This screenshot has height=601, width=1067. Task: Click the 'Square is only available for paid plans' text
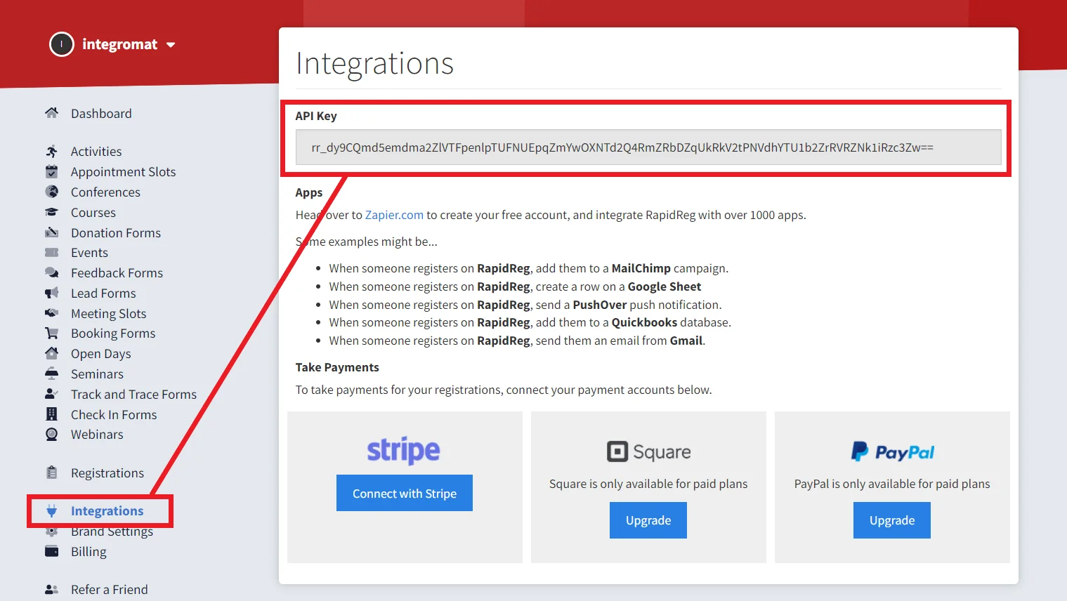click(648, 484)
